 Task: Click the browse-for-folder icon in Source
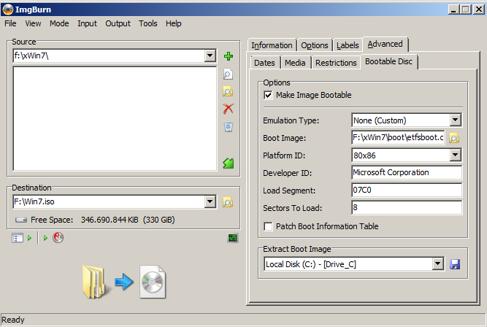pos(228,92)
